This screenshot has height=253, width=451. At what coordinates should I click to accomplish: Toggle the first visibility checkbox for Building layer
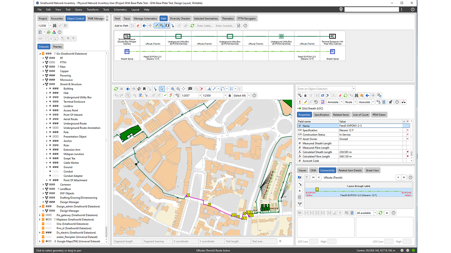[x=53, y=89]
